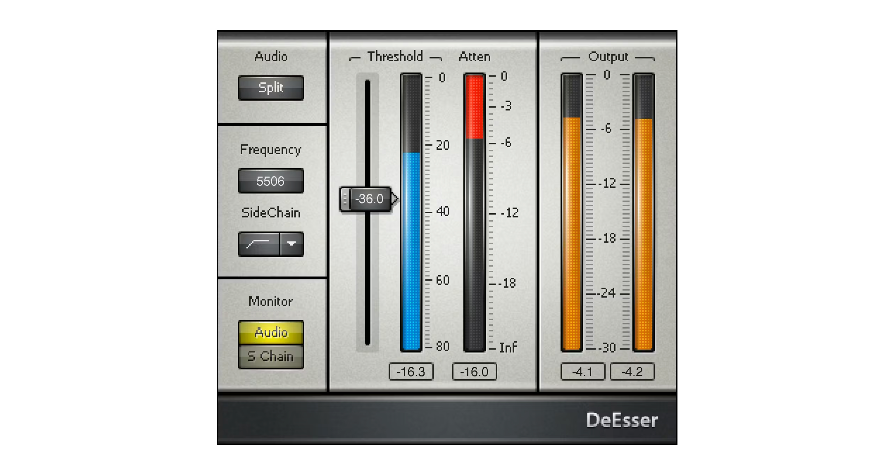Click the right output peak value -4.2

pyautogui.click(x=632, y=372)
